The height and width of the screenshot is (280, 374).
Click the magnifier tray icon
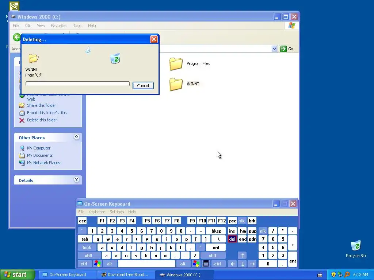coord(347,275)
